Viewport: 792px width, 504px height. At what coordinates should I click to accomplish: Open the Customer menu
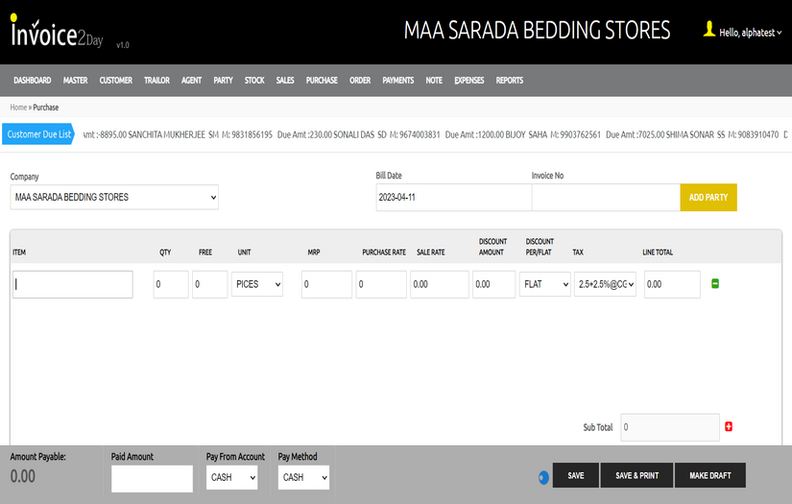point(115,81)
